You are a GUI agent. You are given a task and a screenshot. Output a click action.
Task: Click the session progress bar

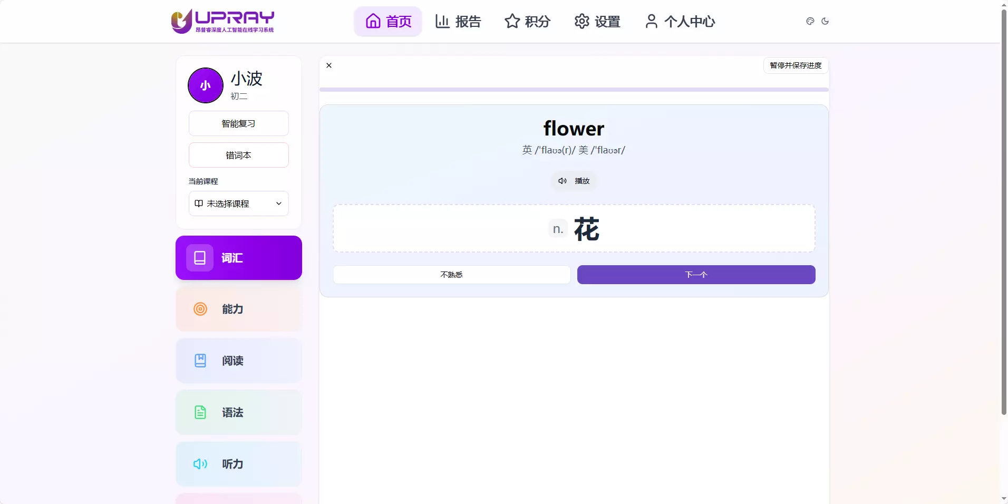(574, 90)
